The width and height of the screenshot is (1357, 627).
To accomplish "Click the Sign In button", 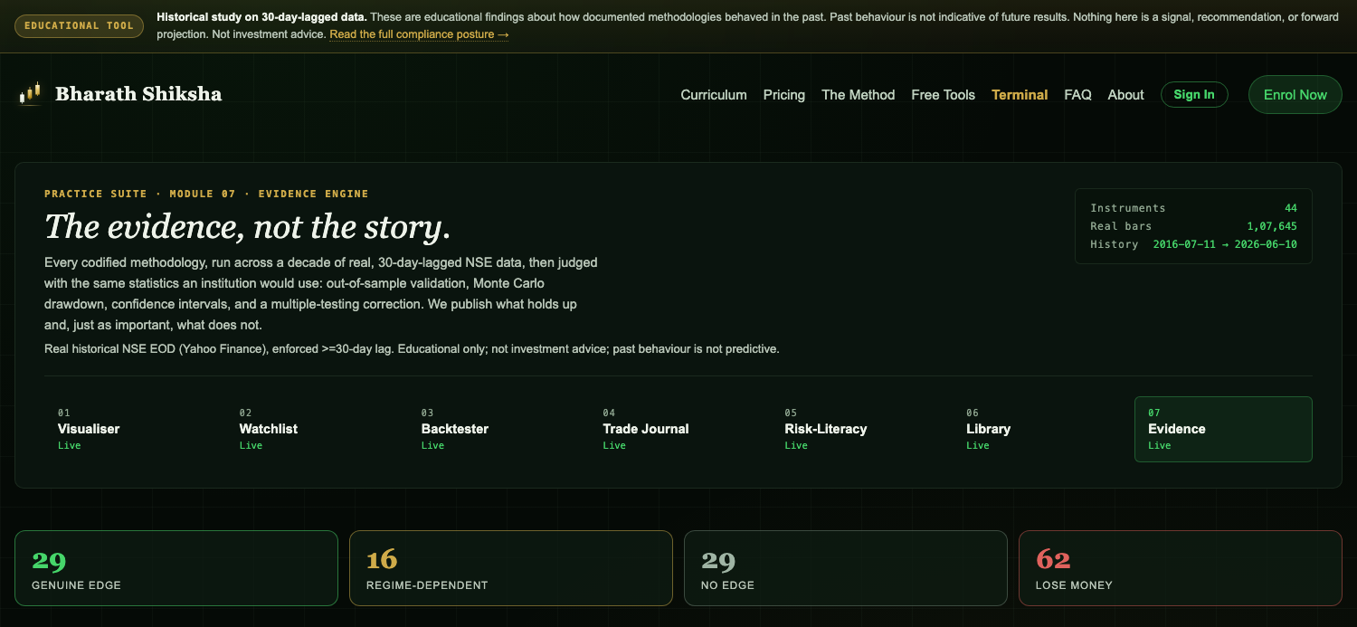I will [1194, 95].
